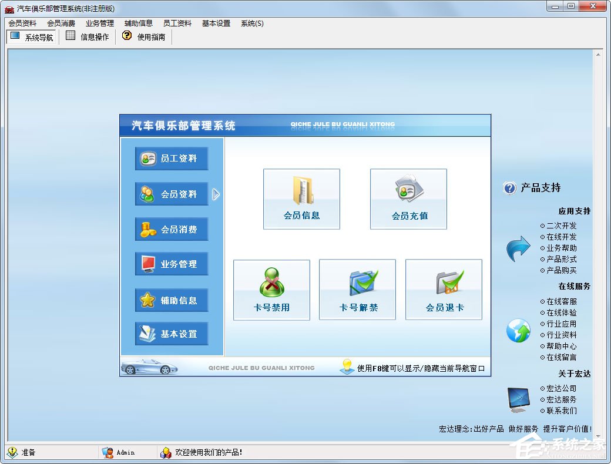
Task: Click the 员工资料 sidebar button
Action: pos(171,158)
